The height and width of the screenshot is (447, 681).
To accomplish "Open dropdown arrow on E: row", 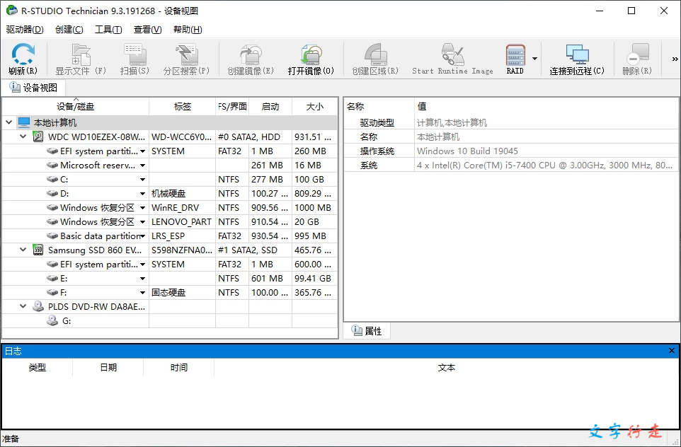I will click(142, 279).
